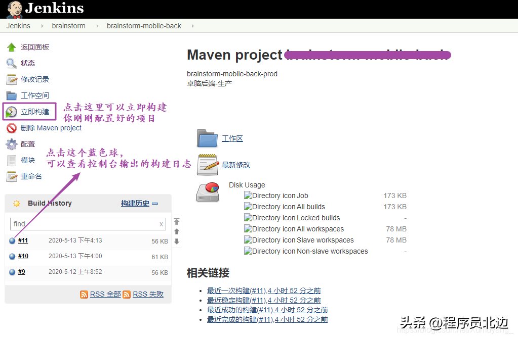Open dropdown arrow after brainstorm-mobile-back breadcrumb
The width and height of the screenshot is (518, 339).
tap(192, 26)
